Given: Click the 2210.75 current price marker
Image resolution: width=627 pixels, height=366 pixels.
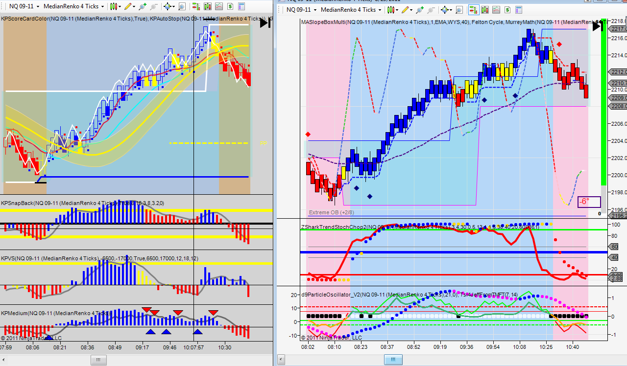Looking at the screenshot, I should point(618,83).
